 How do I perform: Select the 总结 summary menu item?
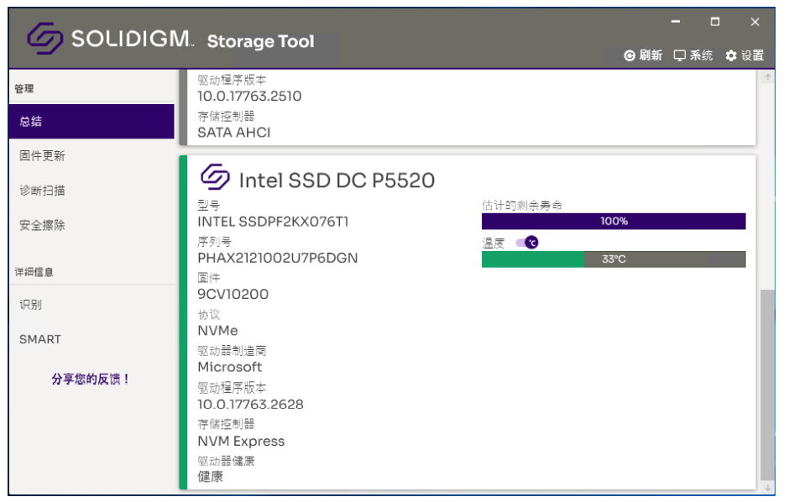(x=91, y=122)
